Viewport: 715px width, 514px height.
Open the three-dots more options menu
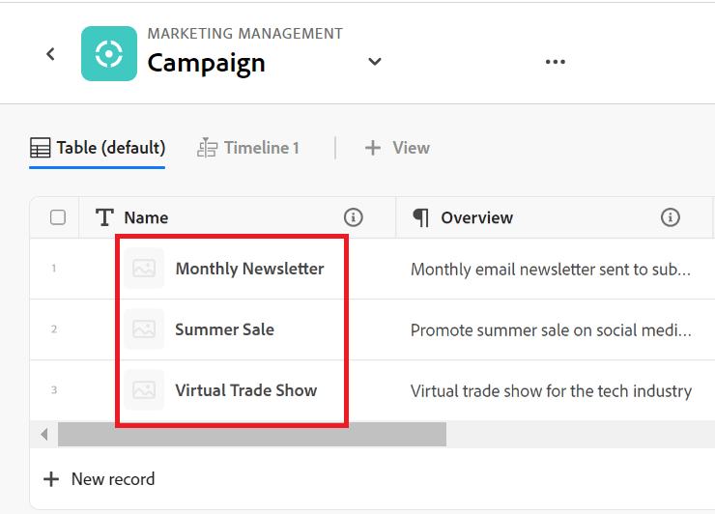pyautogui.click(x=555, y=62)
